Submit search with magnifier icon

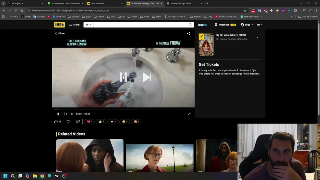point(190,25)
